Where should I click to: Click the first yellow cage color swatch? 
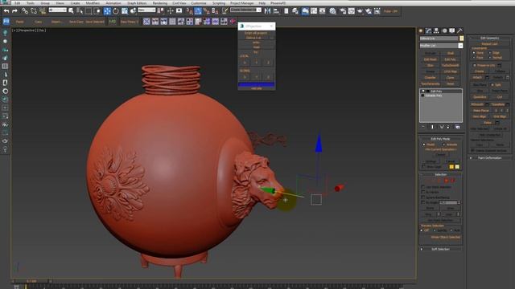pyautogui.click(x=451, y=167)
